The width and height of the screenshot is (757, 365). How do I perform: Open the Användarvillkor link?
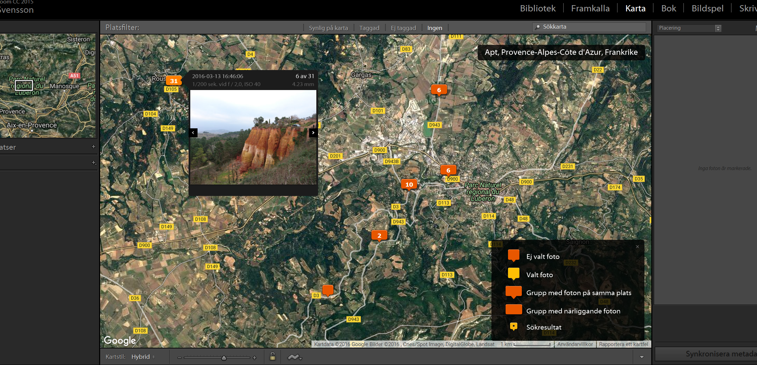pyautogui.click(x=575, y=344)
